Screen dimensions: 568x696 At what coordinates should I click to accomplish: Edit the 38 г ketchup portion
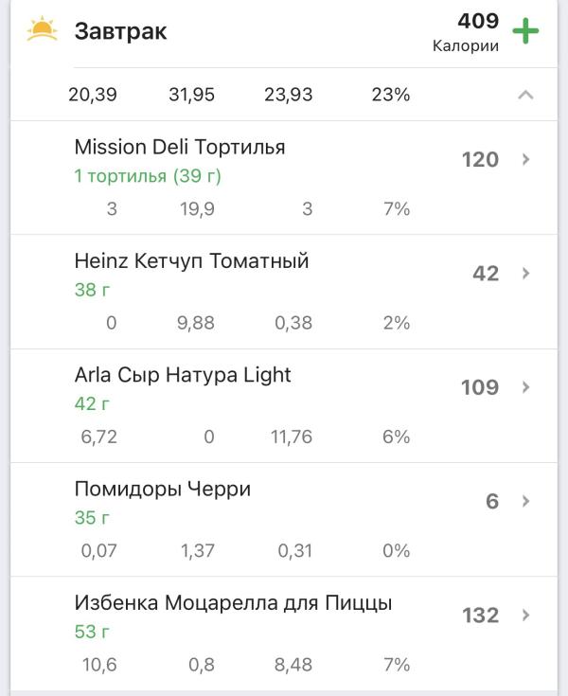(x=92, y=290)
